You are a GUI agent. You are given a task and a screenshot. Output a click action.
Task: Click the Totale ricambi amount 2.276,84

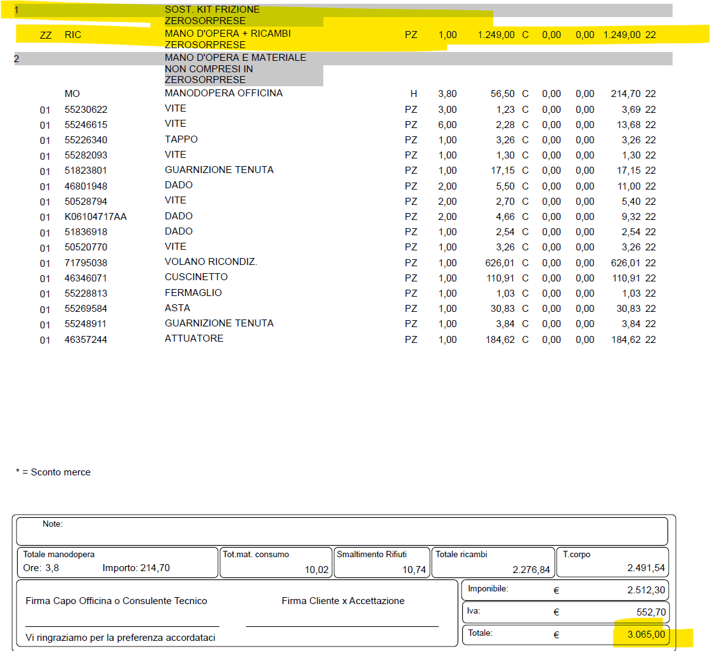(x=531, y=570)
